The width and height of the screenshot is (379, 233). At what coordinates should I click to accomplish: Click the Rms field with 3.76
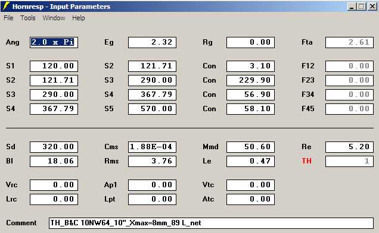153,161
